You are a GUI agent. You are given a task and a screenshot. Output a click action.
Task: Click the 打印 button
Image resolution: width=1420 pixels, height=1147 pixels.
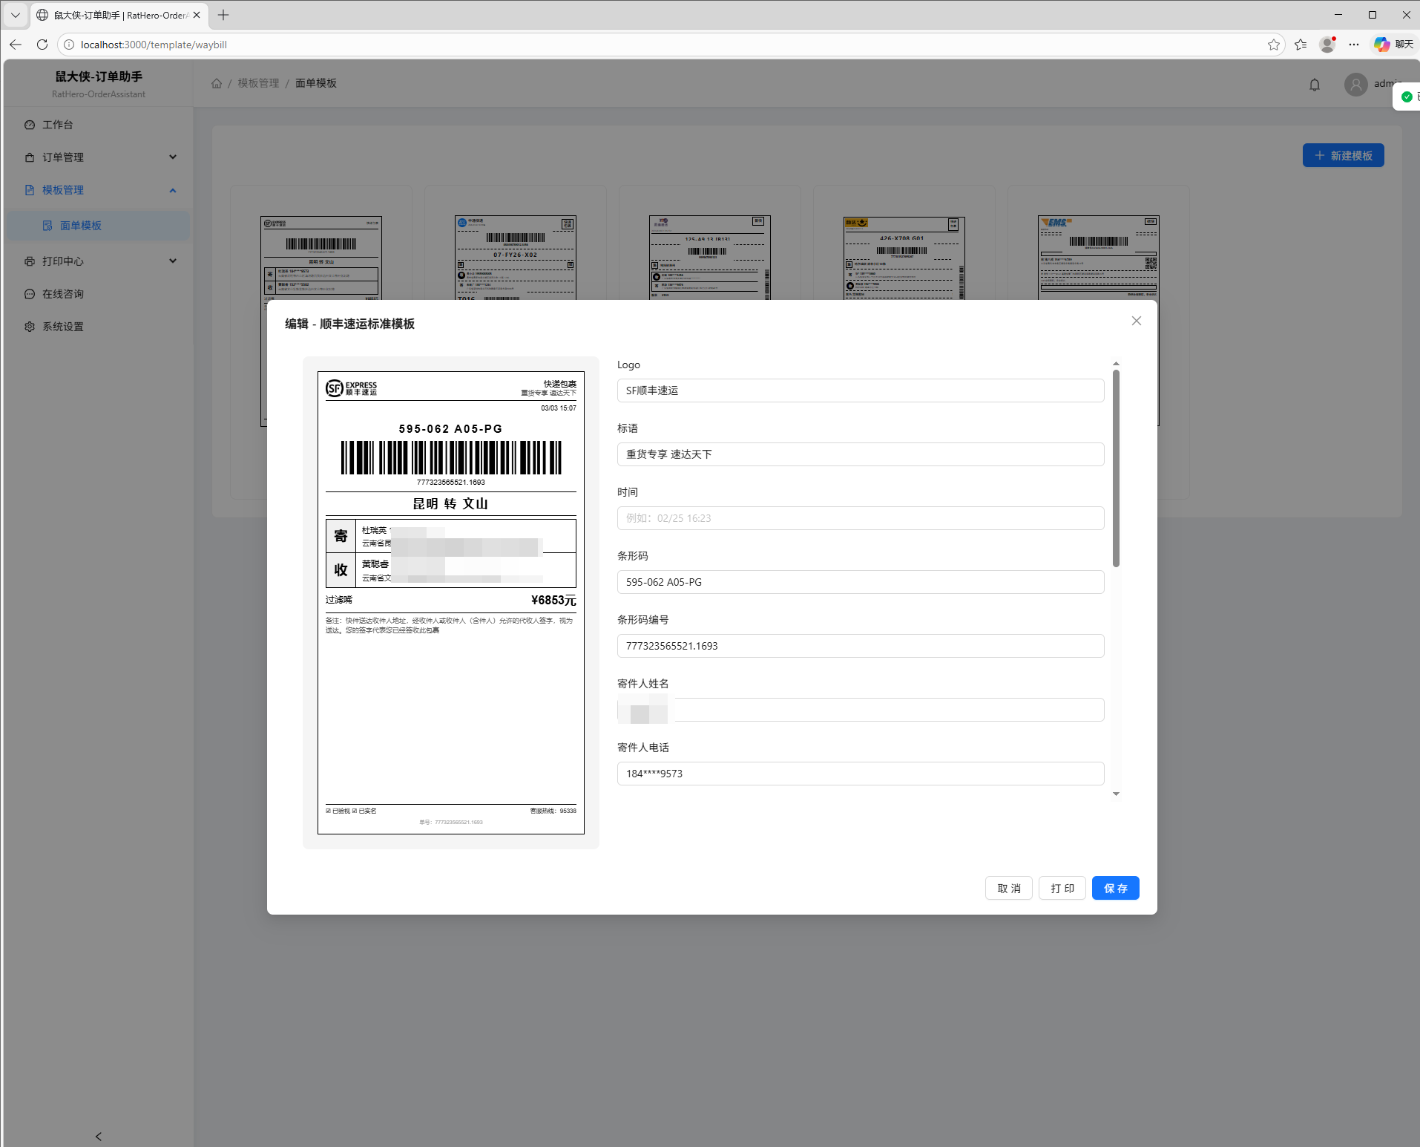coord(1062,888)
